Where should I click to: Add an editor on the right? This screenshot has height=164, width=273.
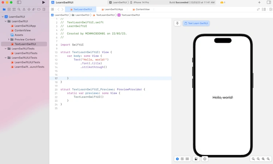click(x=271, y=9)
